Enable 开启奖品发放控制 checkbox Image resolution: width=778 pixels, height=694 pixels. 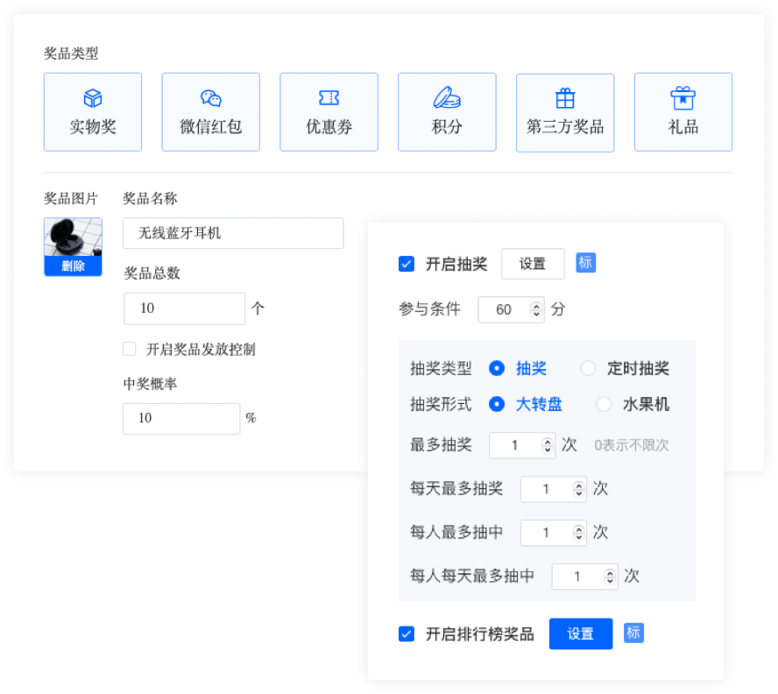130,349
